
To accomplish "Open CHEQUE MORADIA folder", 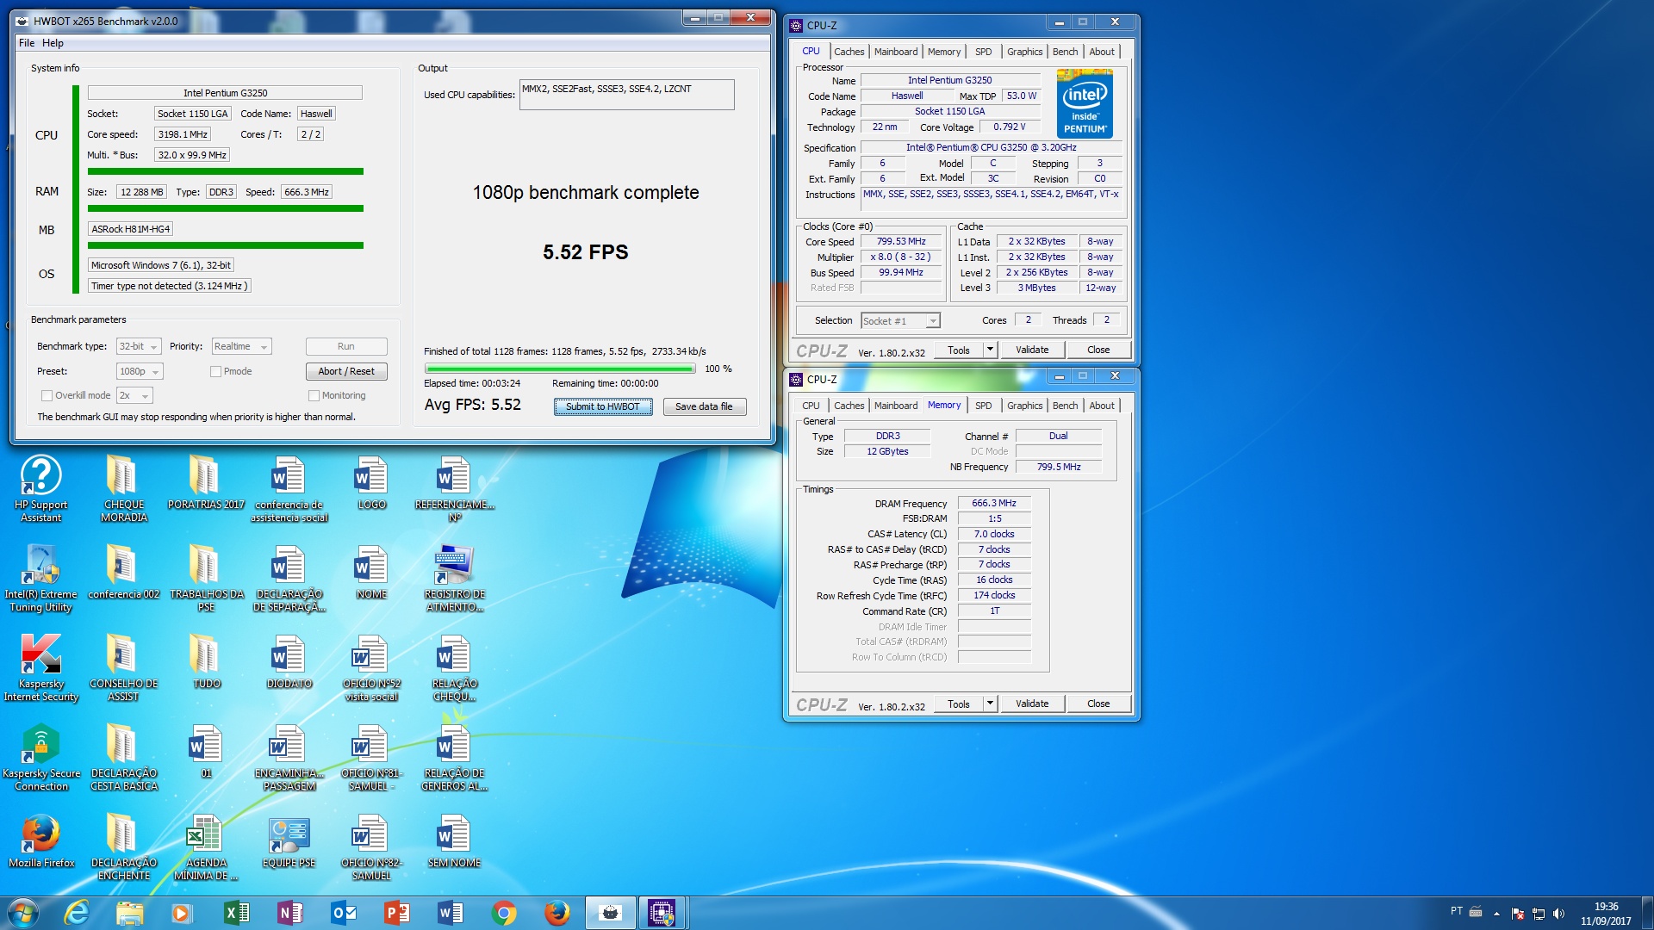I will coord(123,489).
